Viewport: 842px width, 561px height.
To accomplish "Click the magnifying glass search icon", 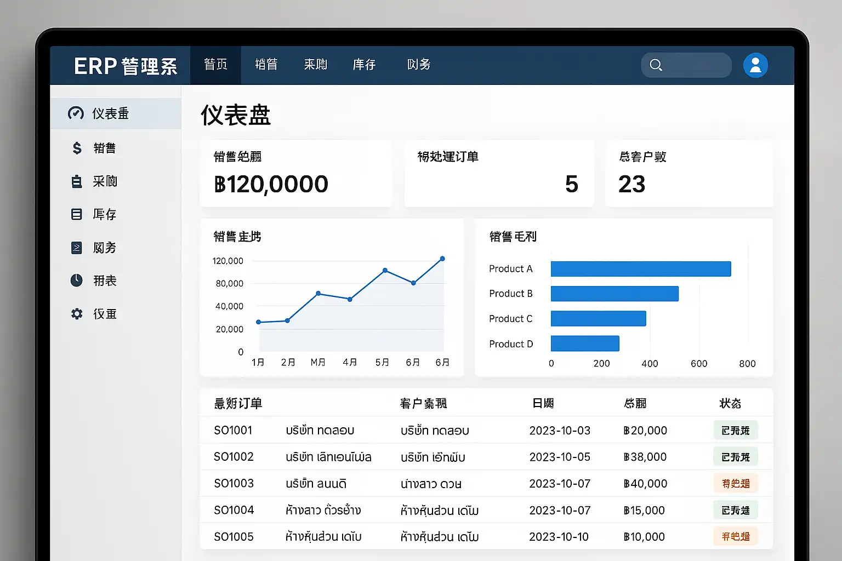I will (656, 65).
